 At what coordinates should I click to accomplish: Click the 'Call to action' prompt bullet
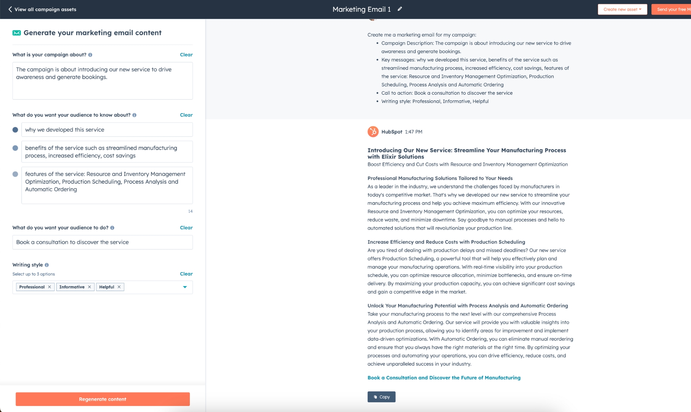[447, 93]
